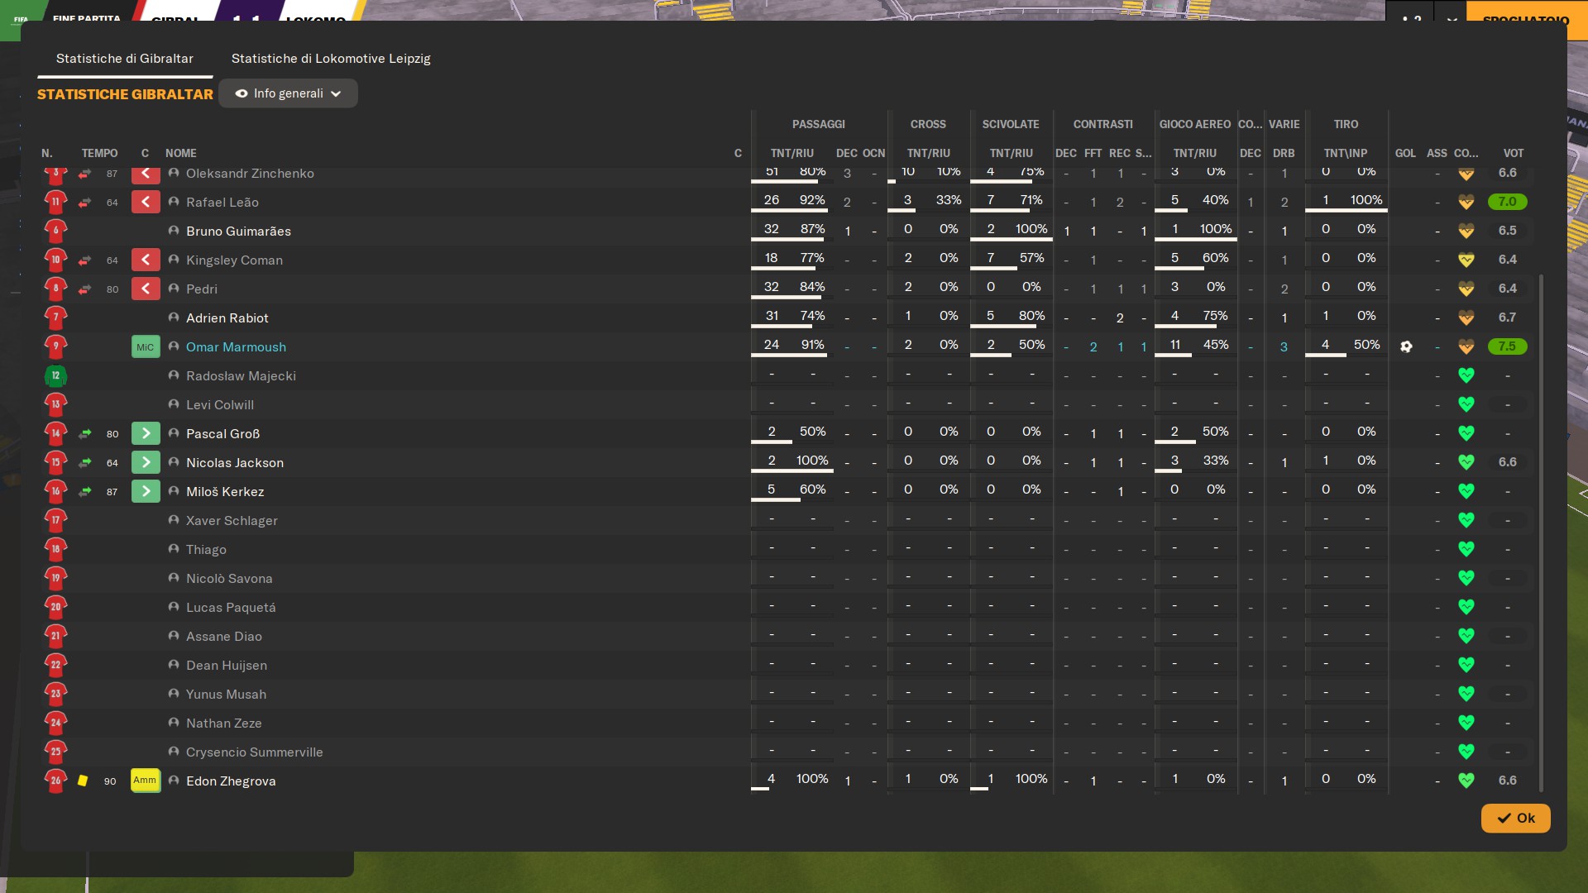Expand the dropdown arrow beside Spogliatoio
Image resolution: width=1588 pixels, height=893 pixels.
1452,18
